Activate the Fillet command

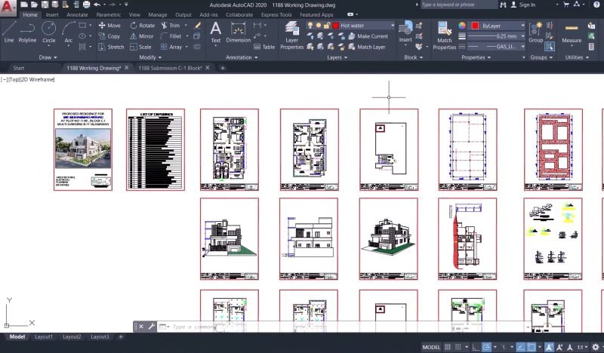(171, 36)
